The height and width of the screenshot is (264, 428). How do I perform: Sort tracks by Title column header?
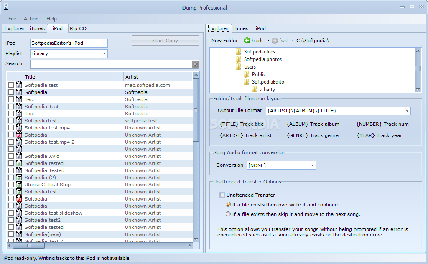tap(74, 77)
